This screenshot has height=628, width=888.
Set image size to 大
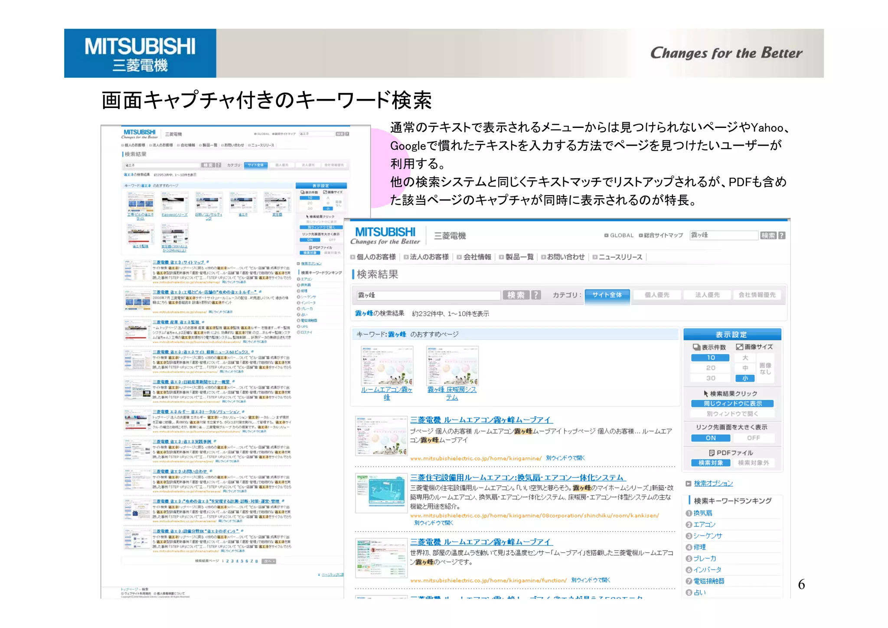pyautogui.click(x=745, y=358)
